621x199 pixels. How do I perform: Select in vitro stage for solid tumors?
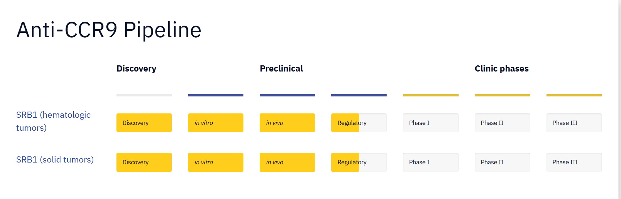[216, 162]
